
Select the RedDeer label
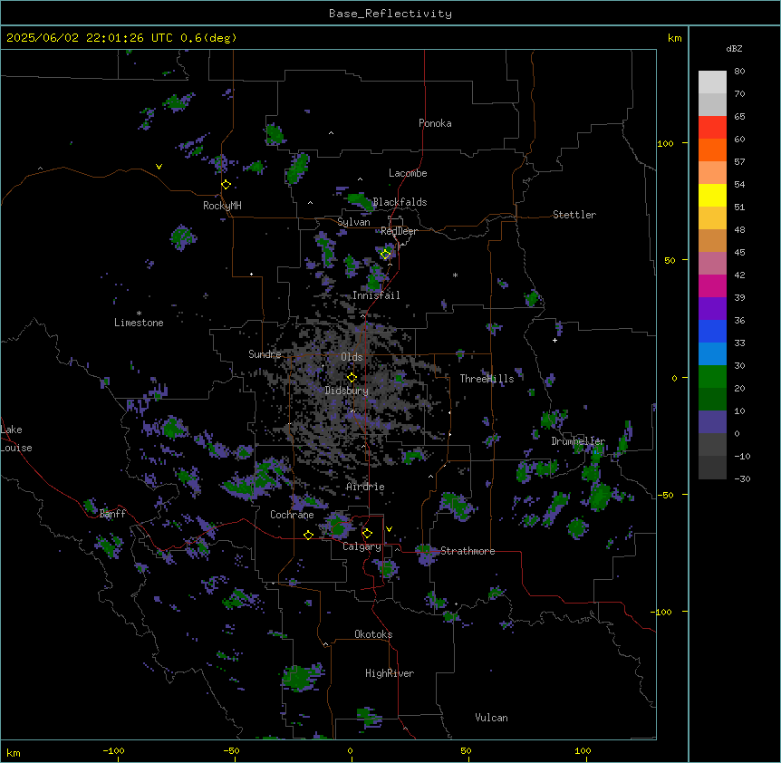pos(399,231)
